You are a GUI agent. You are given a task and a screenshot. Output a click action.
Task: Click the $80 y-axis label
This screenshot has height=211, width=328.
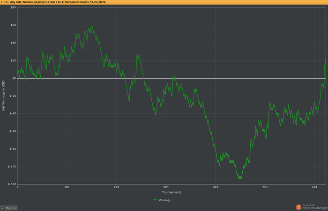(x=13, y=7)
